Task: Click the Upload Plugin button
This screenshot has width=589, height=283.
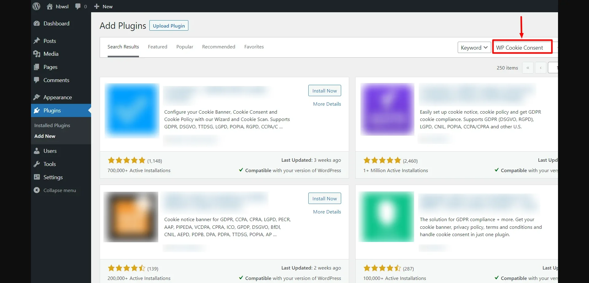Action: [168, 25]
